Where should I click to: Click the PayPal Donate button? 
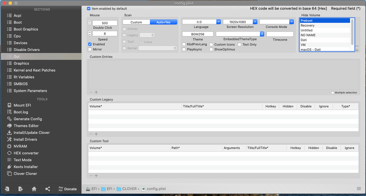67,189
